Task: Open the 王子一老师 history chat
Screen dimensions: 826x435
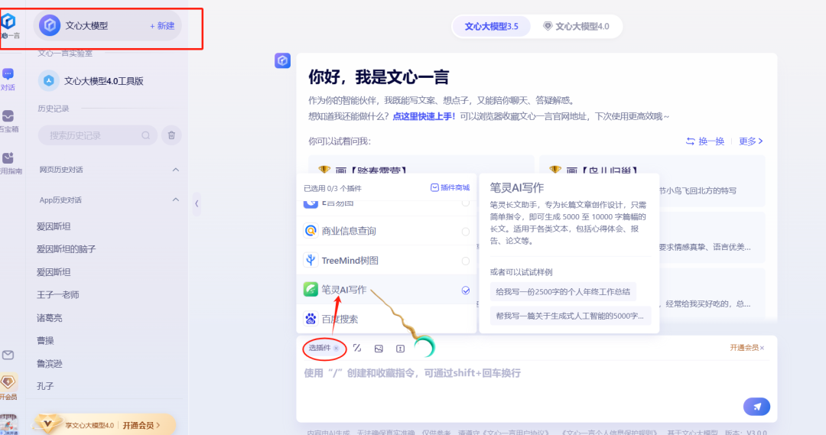Action: point(58,295)
